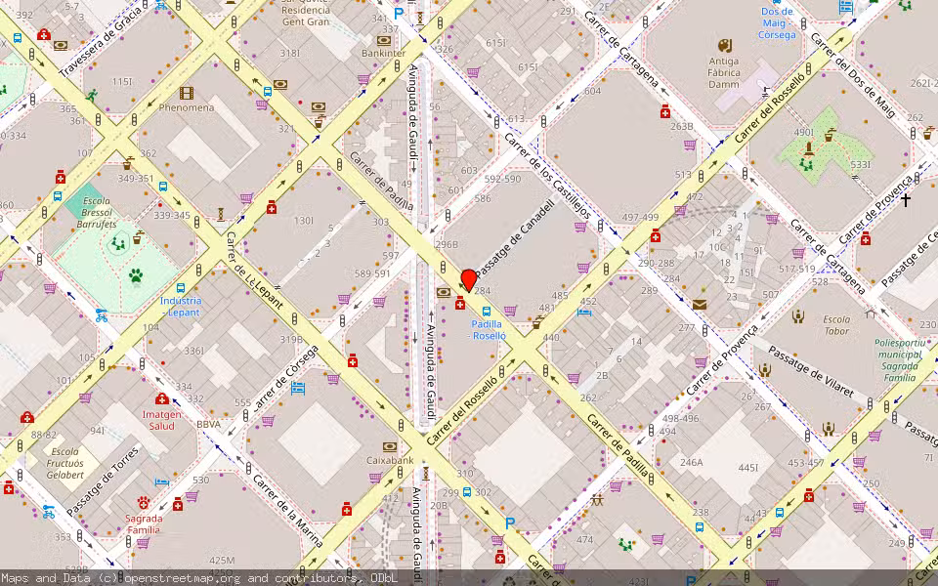The height and width of the screenshot is (586, 938).
Task: Click the bank icon above Bankinter
Action: (x=383, y=41)
